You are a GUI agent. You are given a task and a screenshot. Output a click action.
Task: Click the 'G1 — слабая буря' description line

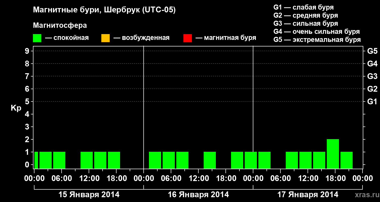(x=303, y=7)
